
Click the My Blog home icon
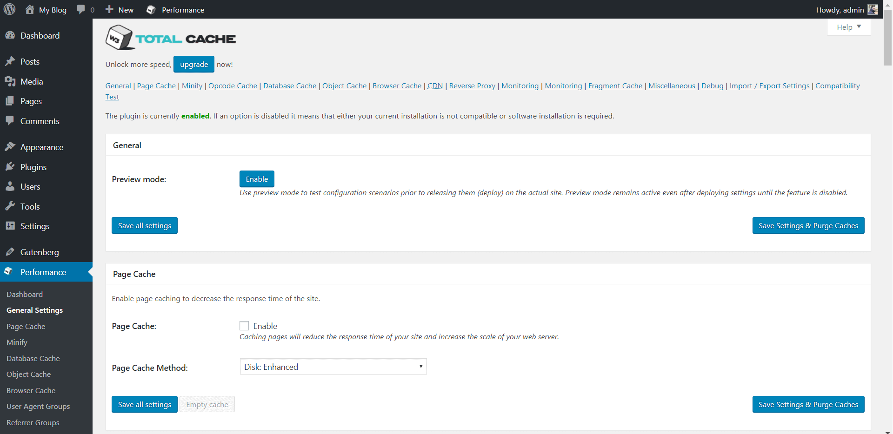(30, 9)
